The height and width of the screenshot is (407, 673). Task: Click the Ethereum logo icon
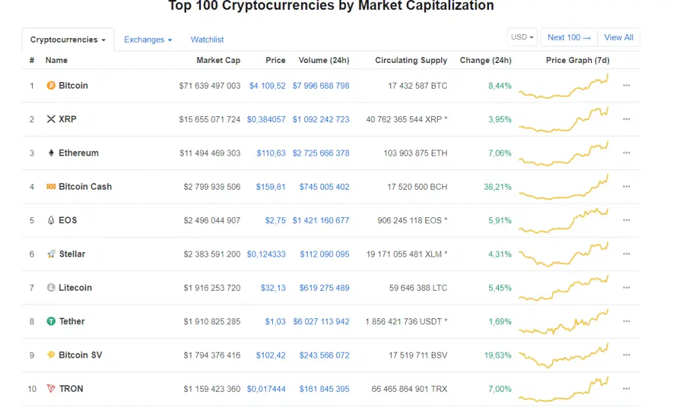tap(51, 153)
